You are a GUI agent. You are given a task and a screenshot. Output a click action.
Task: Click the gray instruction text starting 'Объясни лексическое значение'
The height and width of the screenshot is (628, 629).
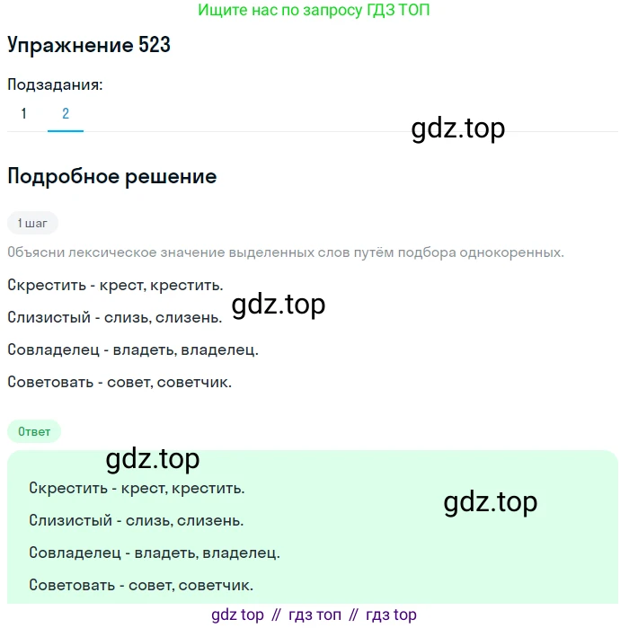point(286,252)
